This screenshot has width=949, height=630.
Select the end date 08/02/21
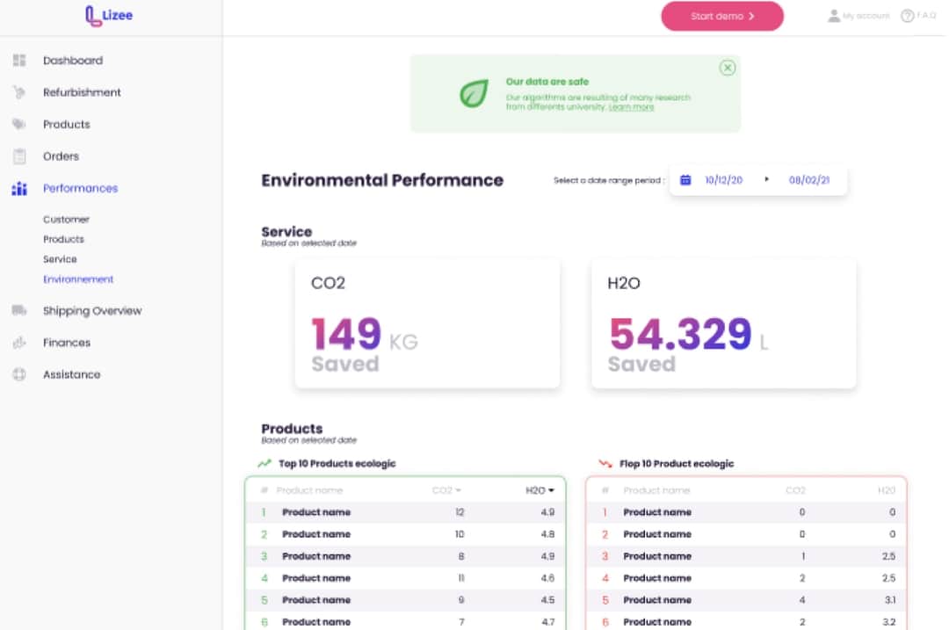click(x=808, y=179)
